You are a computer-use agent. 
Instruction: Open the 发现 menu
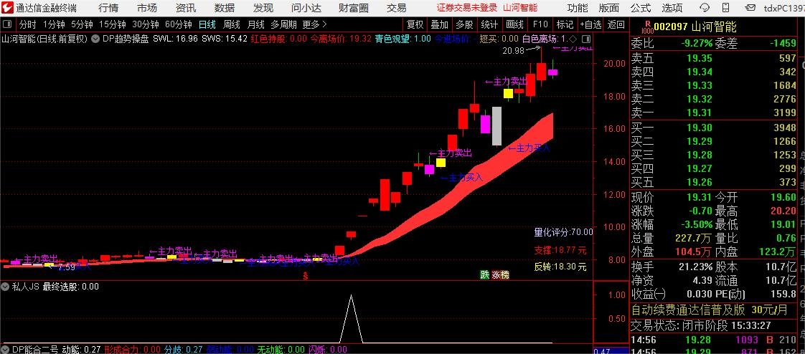click(x=263, y=8)
